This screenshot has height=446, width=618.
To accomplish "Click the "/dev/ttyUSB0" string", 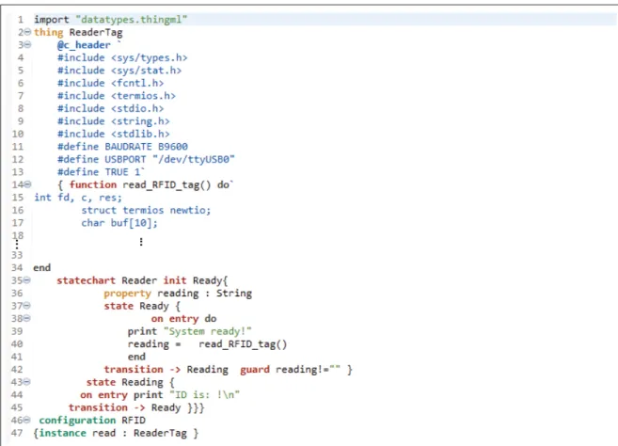I will [x=194, y=159].
